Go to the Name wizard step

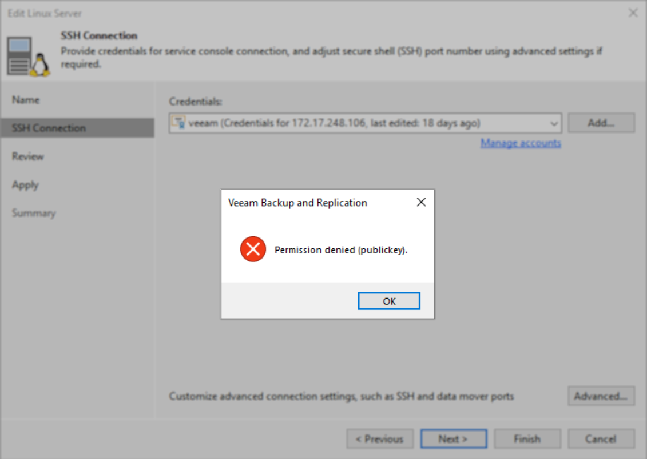(x=26, y=100)
